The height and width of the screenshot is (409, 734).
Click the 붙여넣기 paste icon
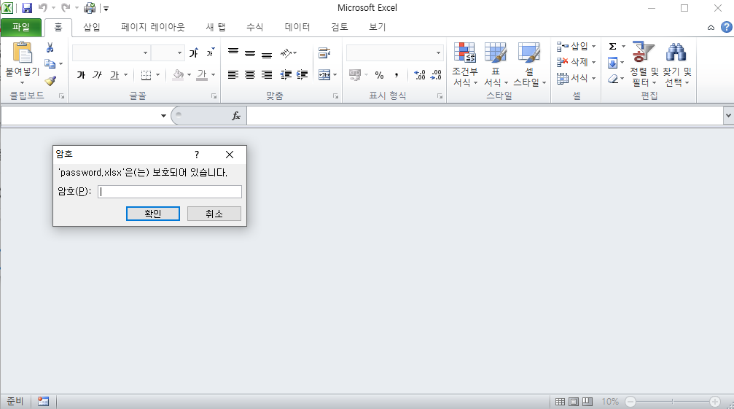pyautogui.click(x=22, y=52)
